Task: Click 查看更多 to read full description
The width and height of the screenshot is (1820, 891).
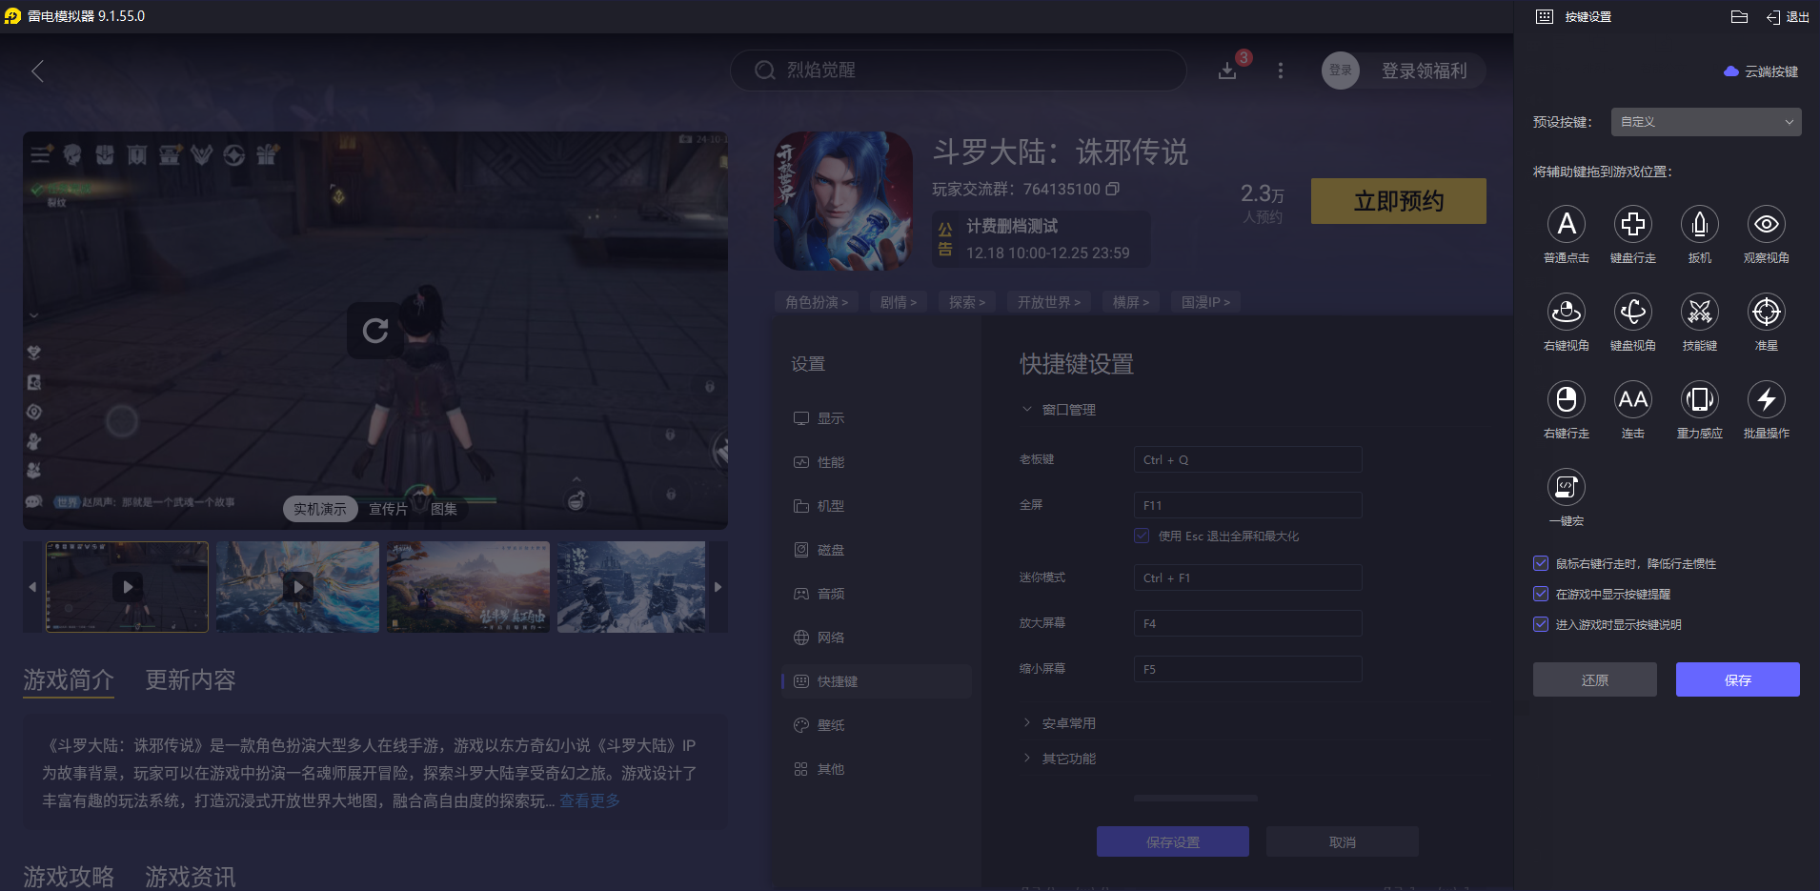Action: coord(588,800)
